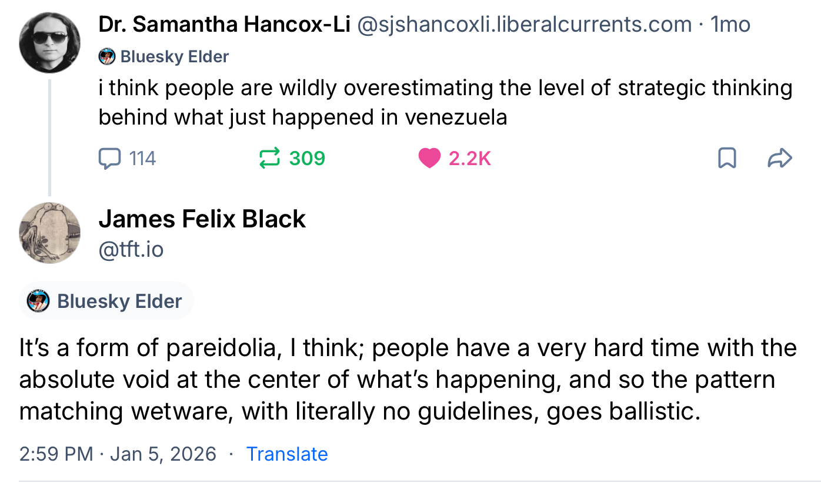This screenshot has width=821, height=483.
Task: Translate James Felix Black's reply
Action: 286,454
